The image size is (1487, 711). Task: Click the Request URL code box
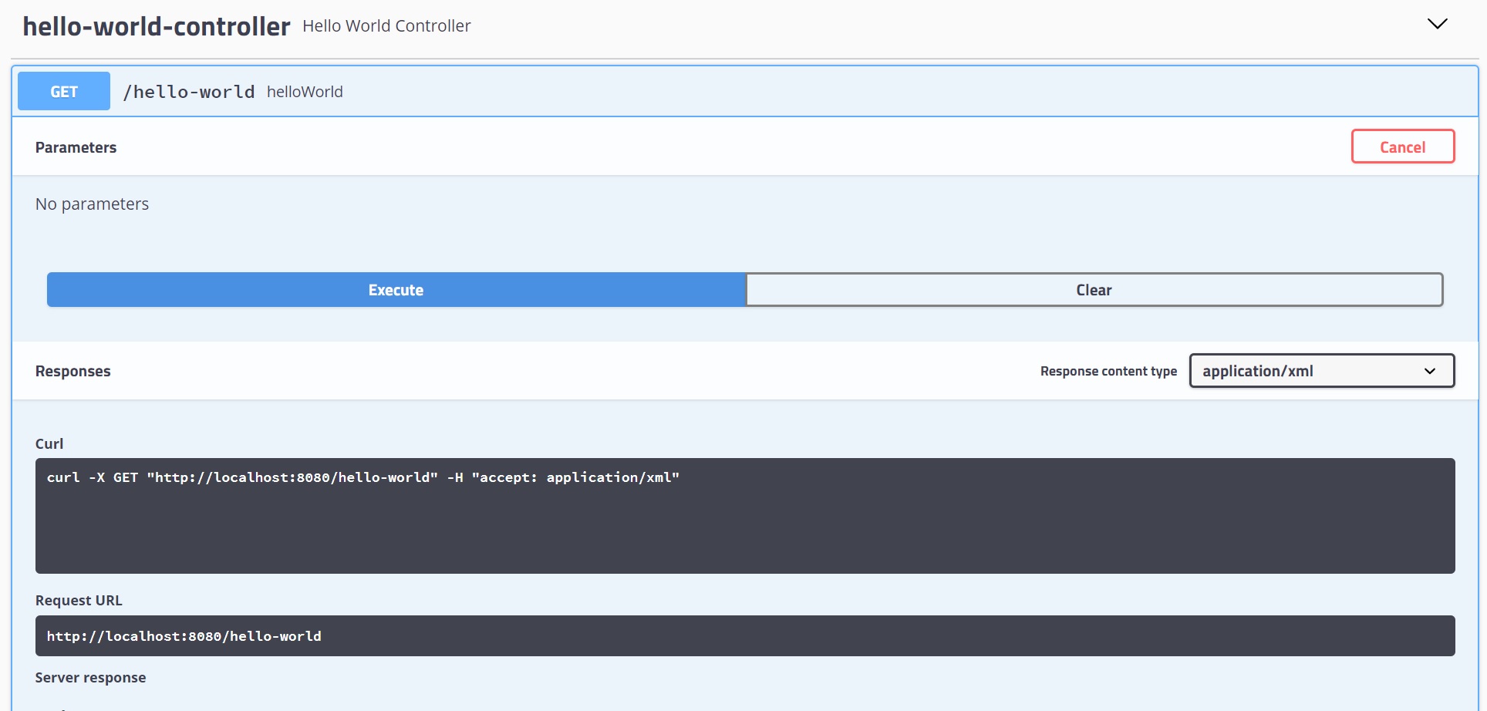pos(744,636)
